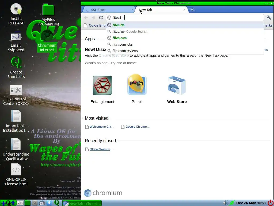This screenshot has height=206, width=274.
Task: Open the Understanding_Quelitu.abw file icon
Action: click(x=16, y=149)
